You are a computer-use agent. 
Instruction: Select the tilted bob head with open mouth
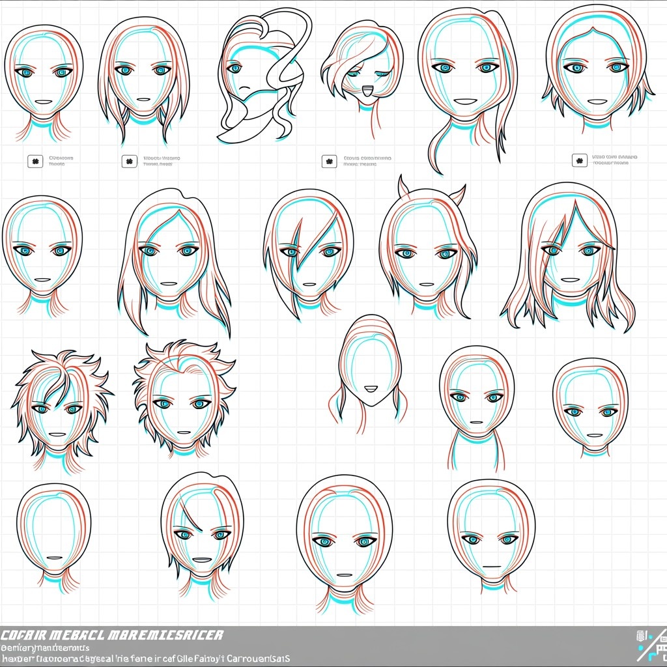362,72
